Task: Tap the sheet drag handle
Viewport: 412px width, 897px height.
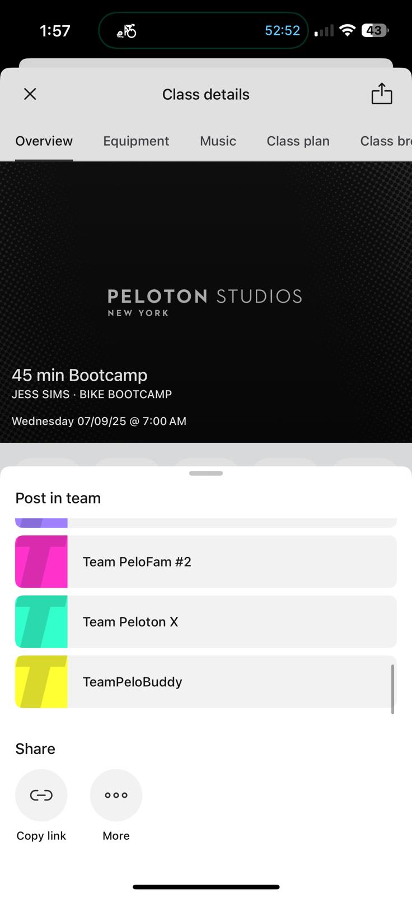Action: [x=206, y=474]
